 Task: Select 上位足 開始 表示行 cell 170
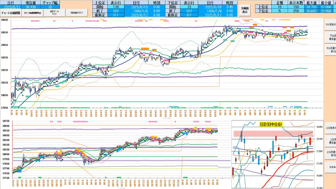[115, 7]
